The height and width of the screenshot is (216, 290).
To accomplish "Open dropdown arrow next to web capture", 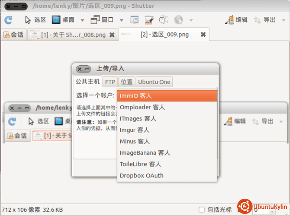I will tap(190, 20).
